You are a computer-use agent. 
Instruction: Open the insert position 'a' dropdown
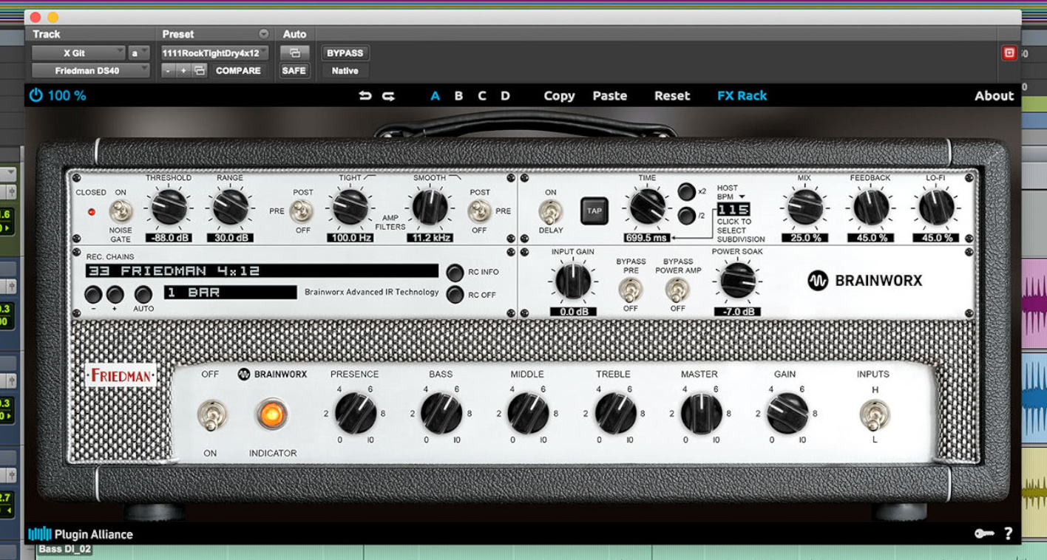139,53
